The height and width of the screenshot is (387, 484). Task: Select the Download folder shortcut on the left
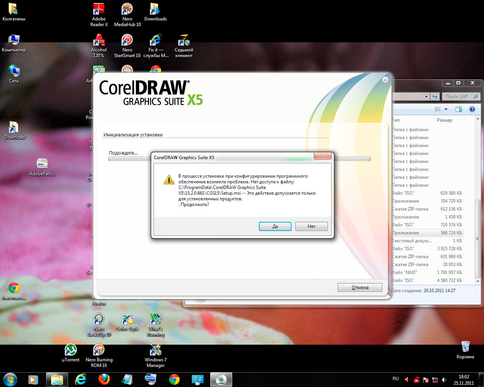pyautogui.click(x=14, y=130)
